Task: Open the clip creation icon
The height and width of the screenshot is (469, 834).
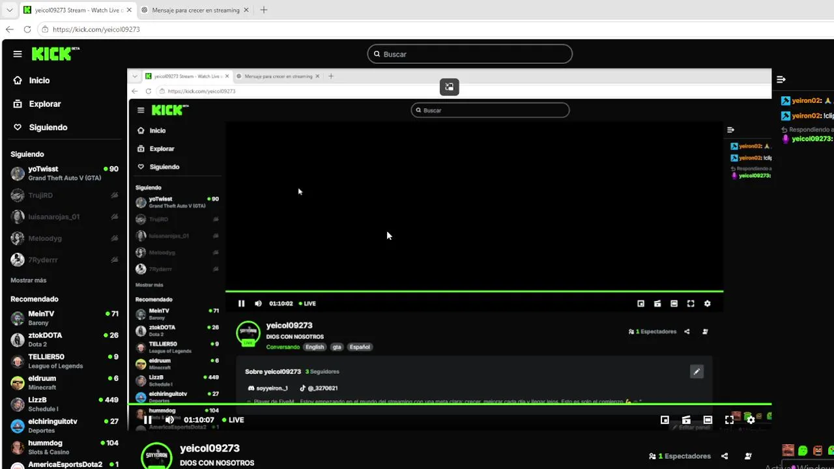Action: [x=686, y=420]
